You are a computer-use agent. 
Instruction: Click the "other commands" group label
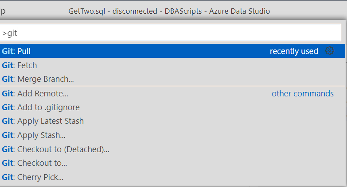pyautogui.click(x=302, y=94)
